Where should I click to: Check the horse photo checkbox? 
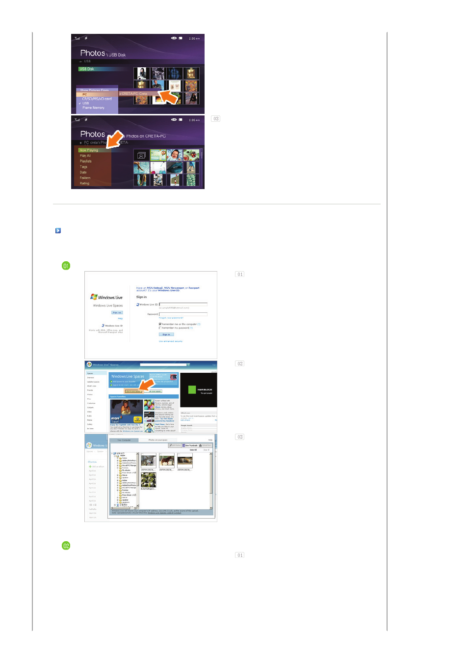160,454
